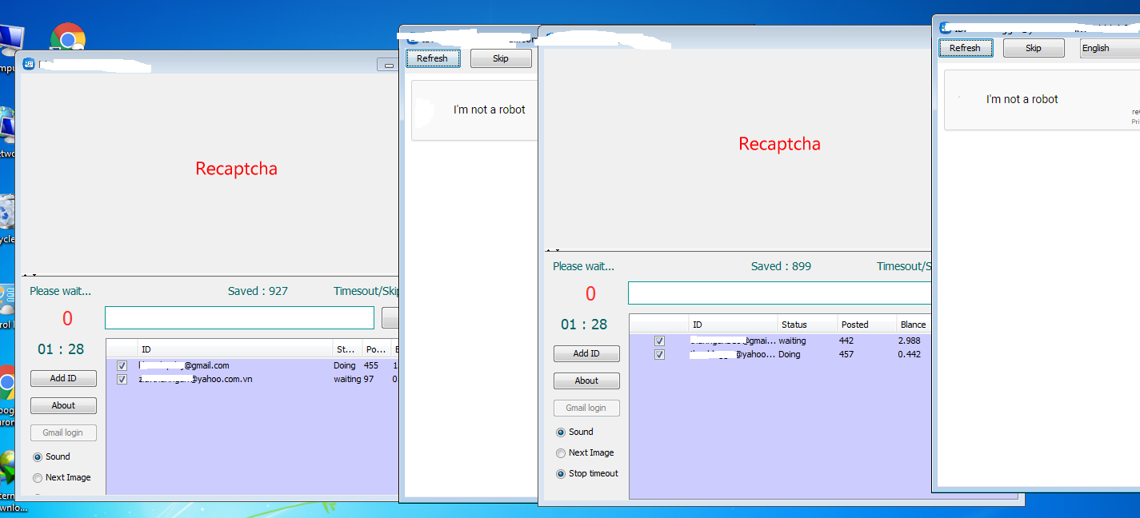
Task: Open the Control Panel desktop icon
Action: tap(7, 308)
